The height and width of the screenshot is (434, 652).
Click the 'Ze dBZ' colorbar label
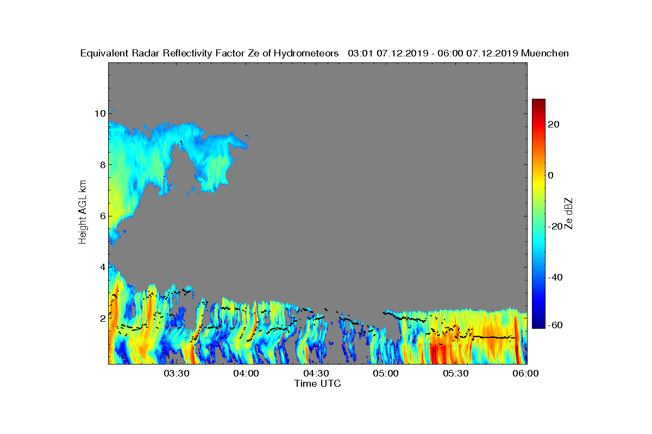[569, 214]
